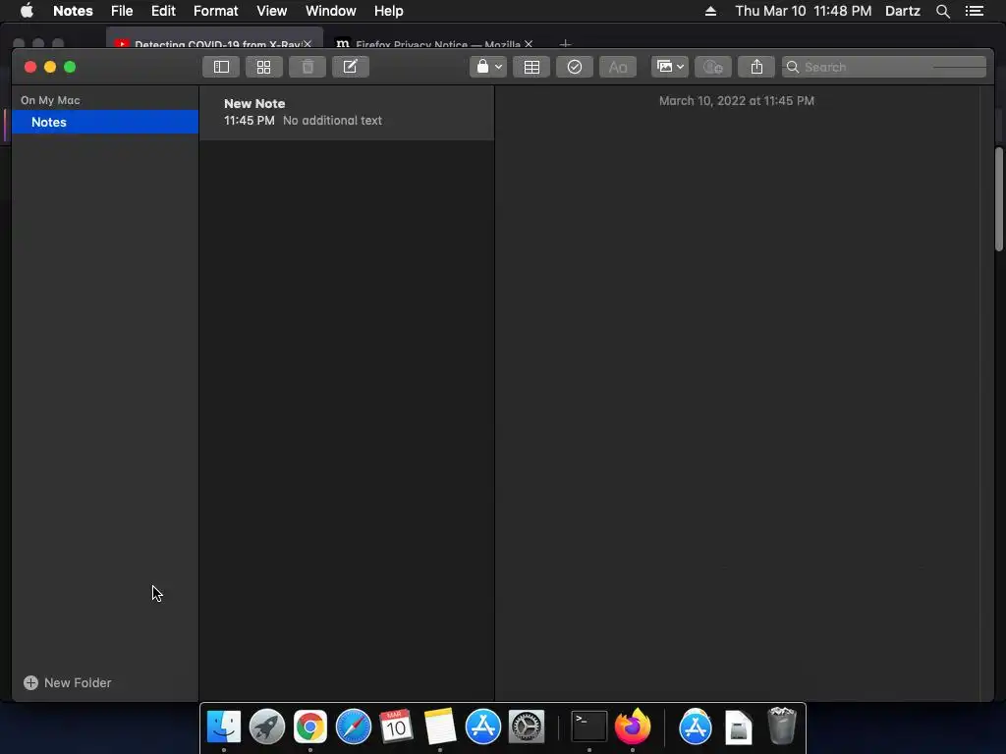
Task: Open Finder from the Dock
Action: tap(224, 727)
